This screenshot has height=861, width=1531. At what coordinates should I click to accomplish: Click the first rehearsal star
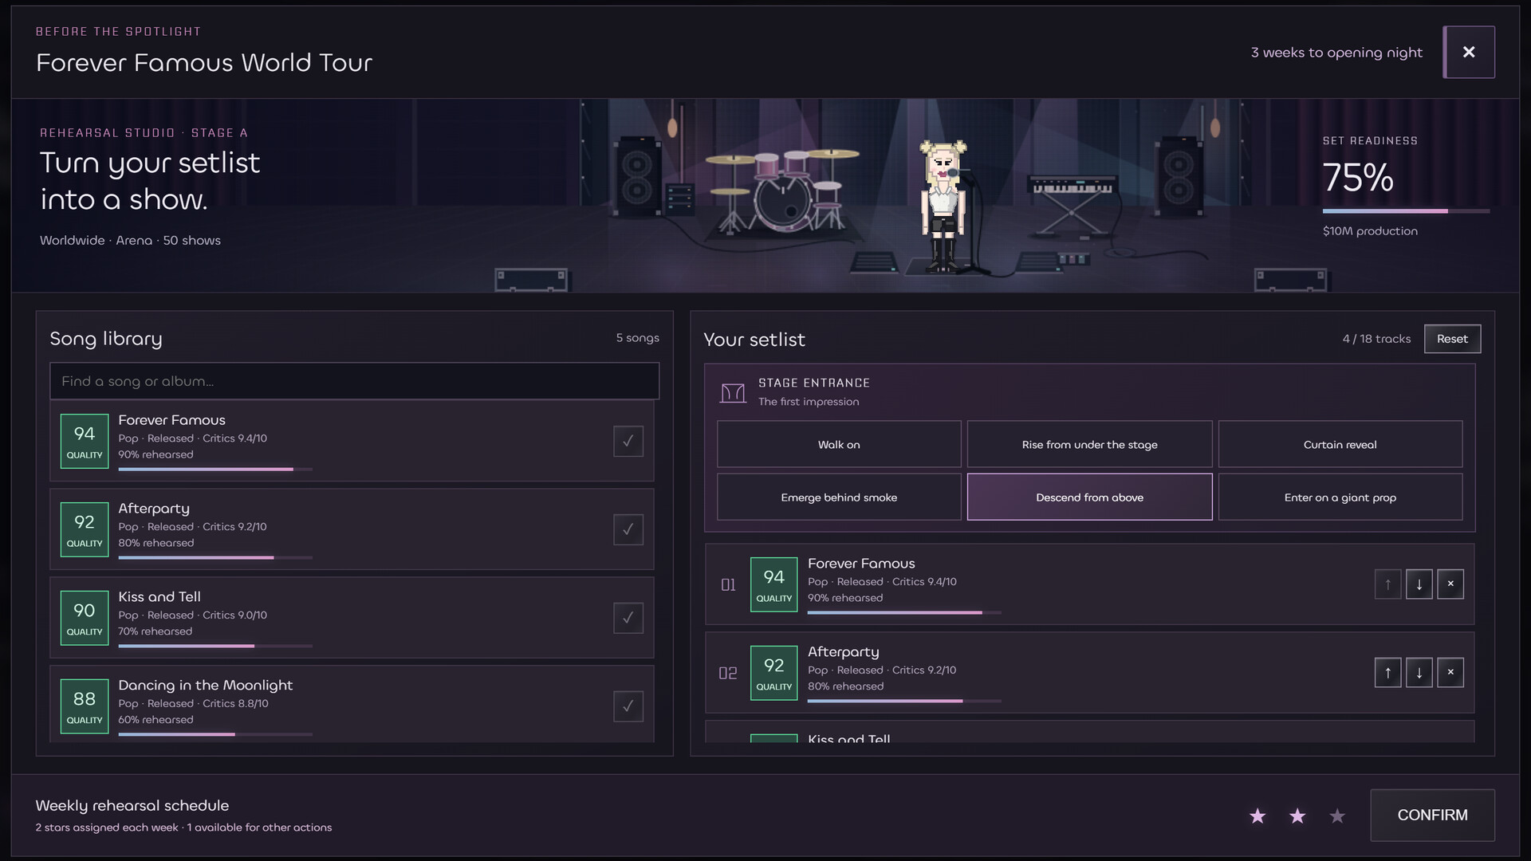pyautogui.click(x=1257, y=816)
